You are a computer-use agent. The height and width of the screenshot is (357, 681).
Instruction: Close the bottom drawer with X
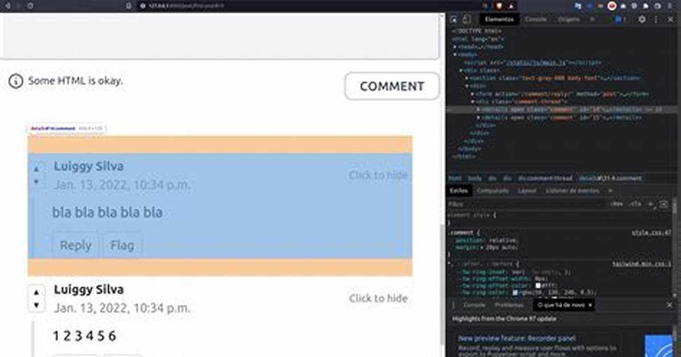[x=669, y=305]
